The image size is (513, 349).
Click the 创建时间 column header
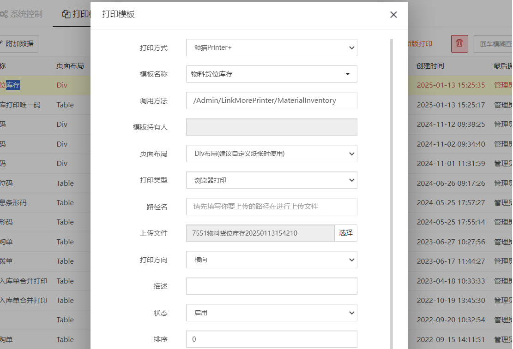tap(430, 66)
